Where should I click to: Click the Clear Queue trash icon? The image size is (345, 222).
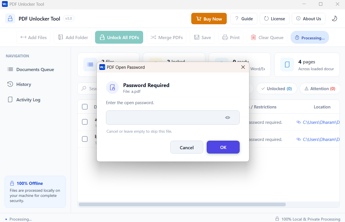[x=253, y=37]
